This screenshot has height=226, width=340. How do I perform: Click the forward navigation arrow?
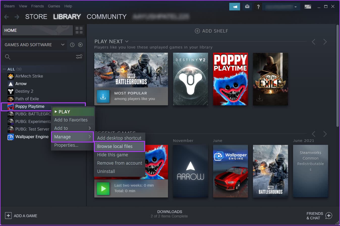pyautogui.click(x=17, y=17)
